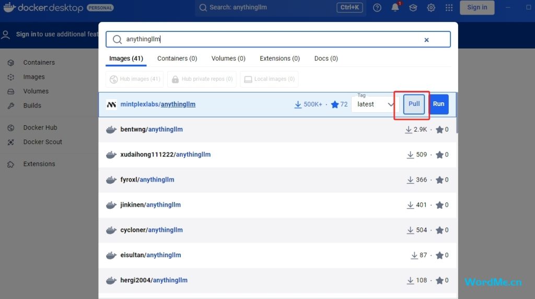The height and width of the screenshot is (299, 535).
Task: Click the star icon on the mintplexlabs row
Action: pyautogui.click(x=335, y=104)
